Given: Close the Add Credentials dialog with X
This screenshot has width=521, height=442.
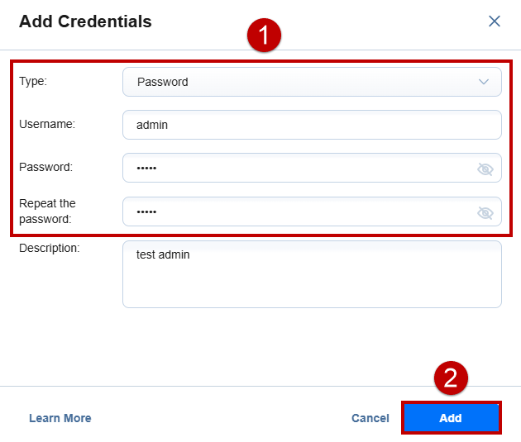Looking at the screenshot, I should point(494,21).
